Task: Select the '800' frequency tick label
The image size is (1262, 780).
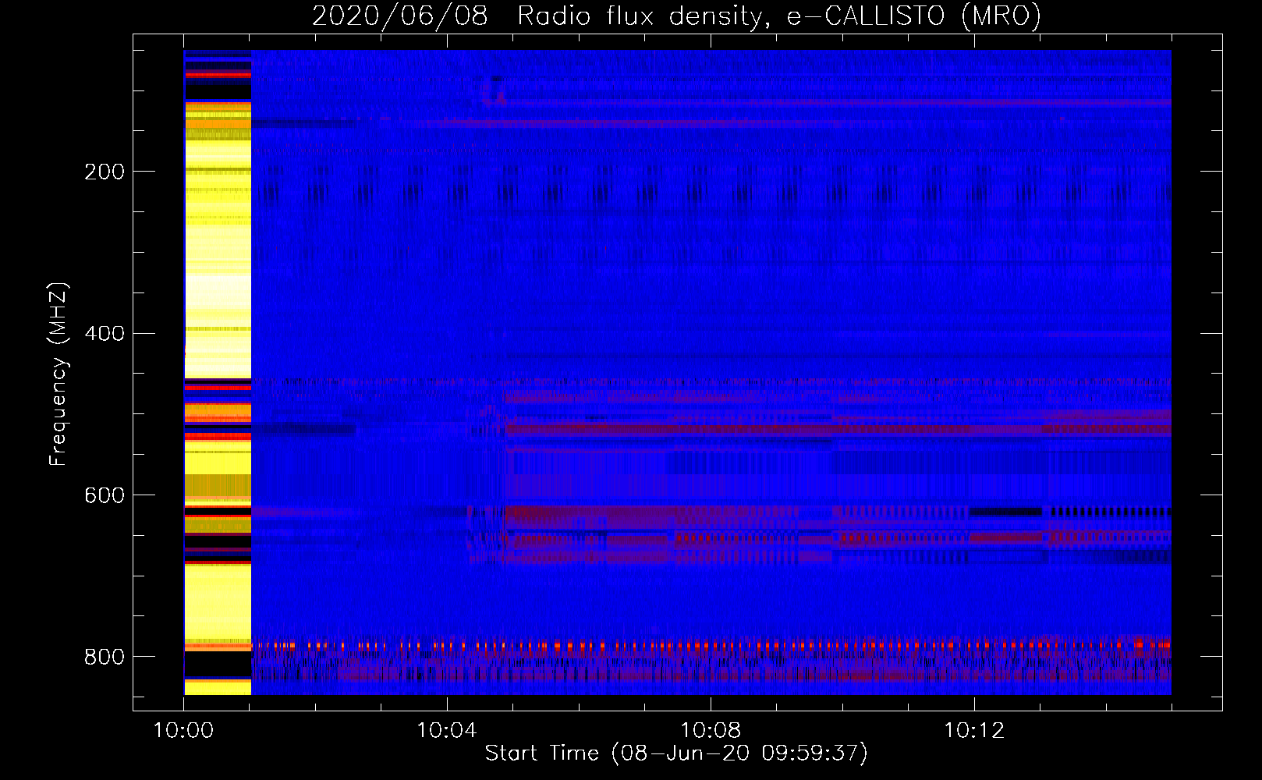Action: point(104,658)
